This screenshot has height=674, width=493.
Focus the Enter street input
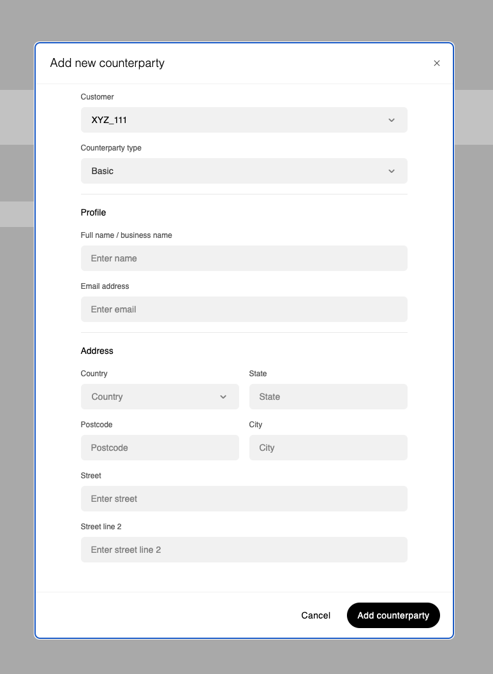(244, 499)
